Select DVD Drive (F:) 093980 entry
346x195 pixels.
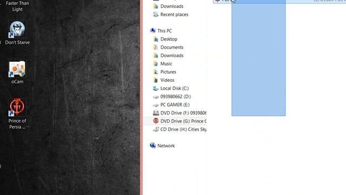(x=183, y=113)
